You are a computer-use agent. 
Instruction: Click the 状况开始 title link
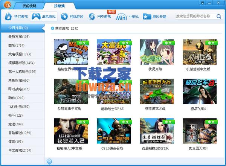(x=155, y=69)
